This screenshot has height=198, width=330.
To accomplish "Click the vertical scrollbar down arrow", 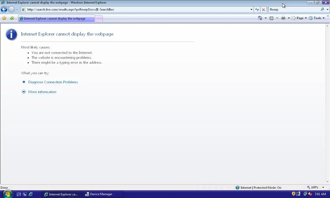I will [x=328, y=182].
